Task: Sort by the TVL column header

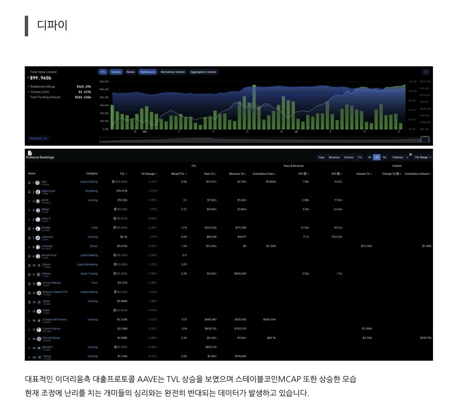Action: pos(123,174)
